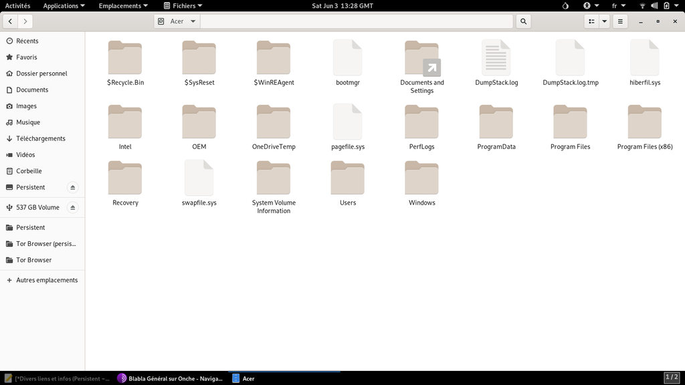Open the Emplacements menu
This screenshot has width=685, height=385.
click(x=123, y=6)
